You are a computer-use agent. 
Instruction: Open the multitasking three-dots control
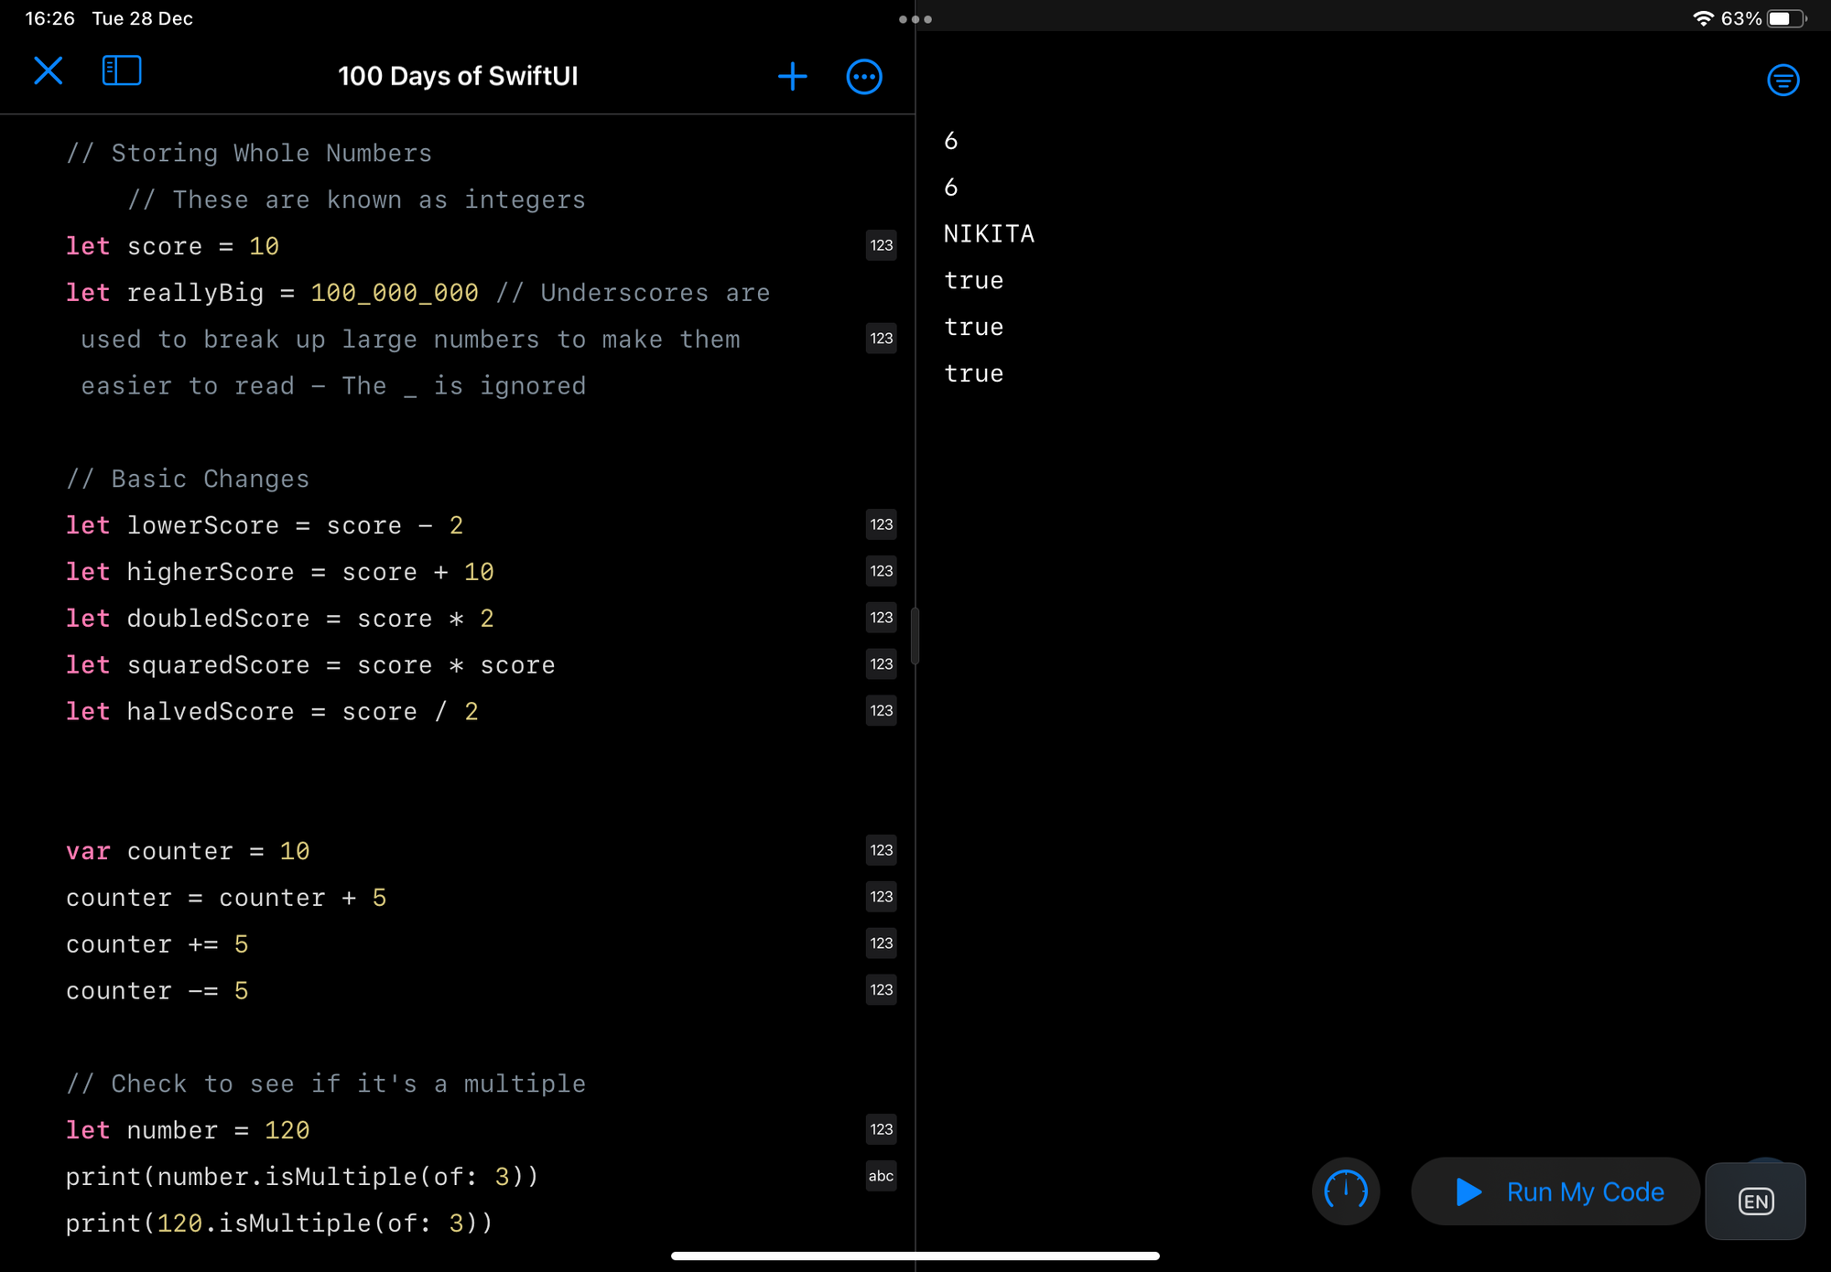[915, 18]
